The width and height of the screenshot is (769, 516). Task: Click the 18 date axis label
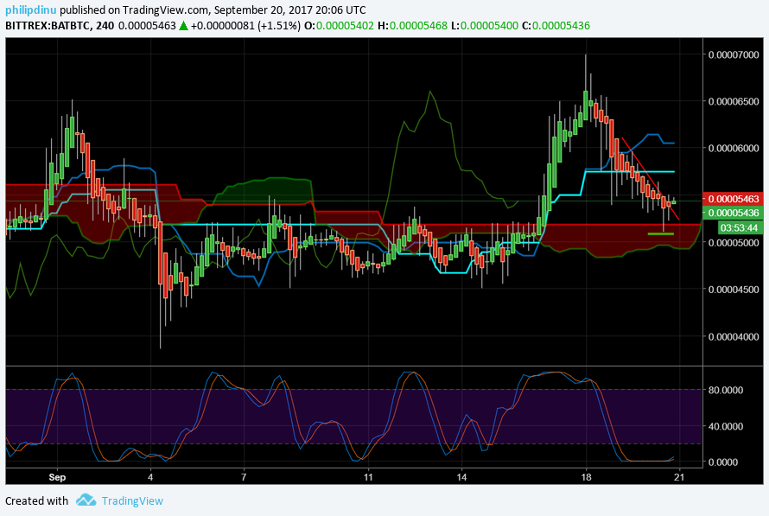(586, 477)
